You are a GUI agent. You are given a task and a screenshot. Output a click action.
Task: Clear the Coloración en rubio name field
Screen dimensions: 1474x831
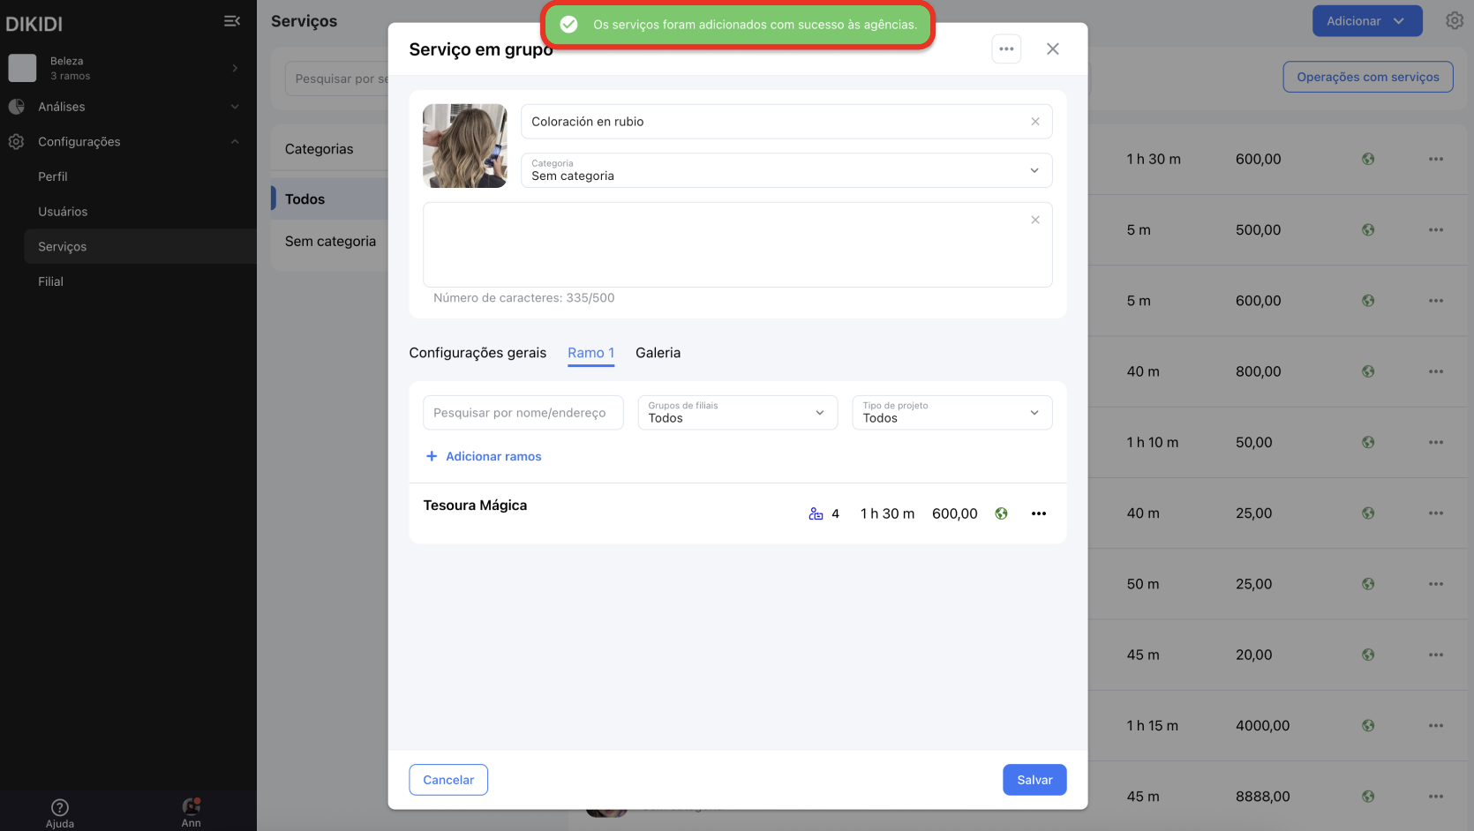pyautogui.click(x=1034, y=122)
